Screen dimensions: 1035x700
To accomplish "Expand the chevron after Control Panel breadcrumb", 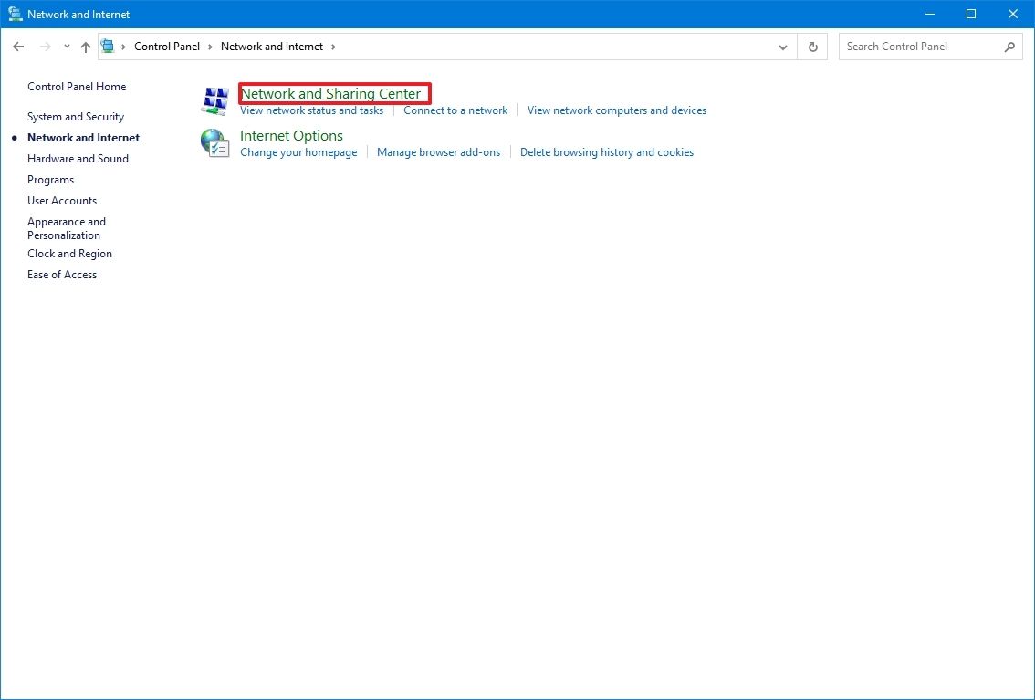I will 210,46.
